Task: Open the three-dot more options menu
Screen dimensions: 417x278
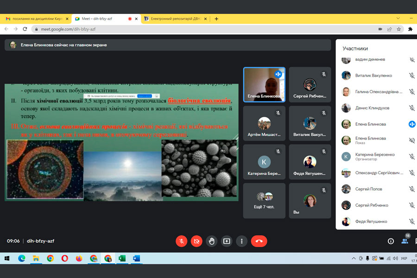Action: click(241, 241)
